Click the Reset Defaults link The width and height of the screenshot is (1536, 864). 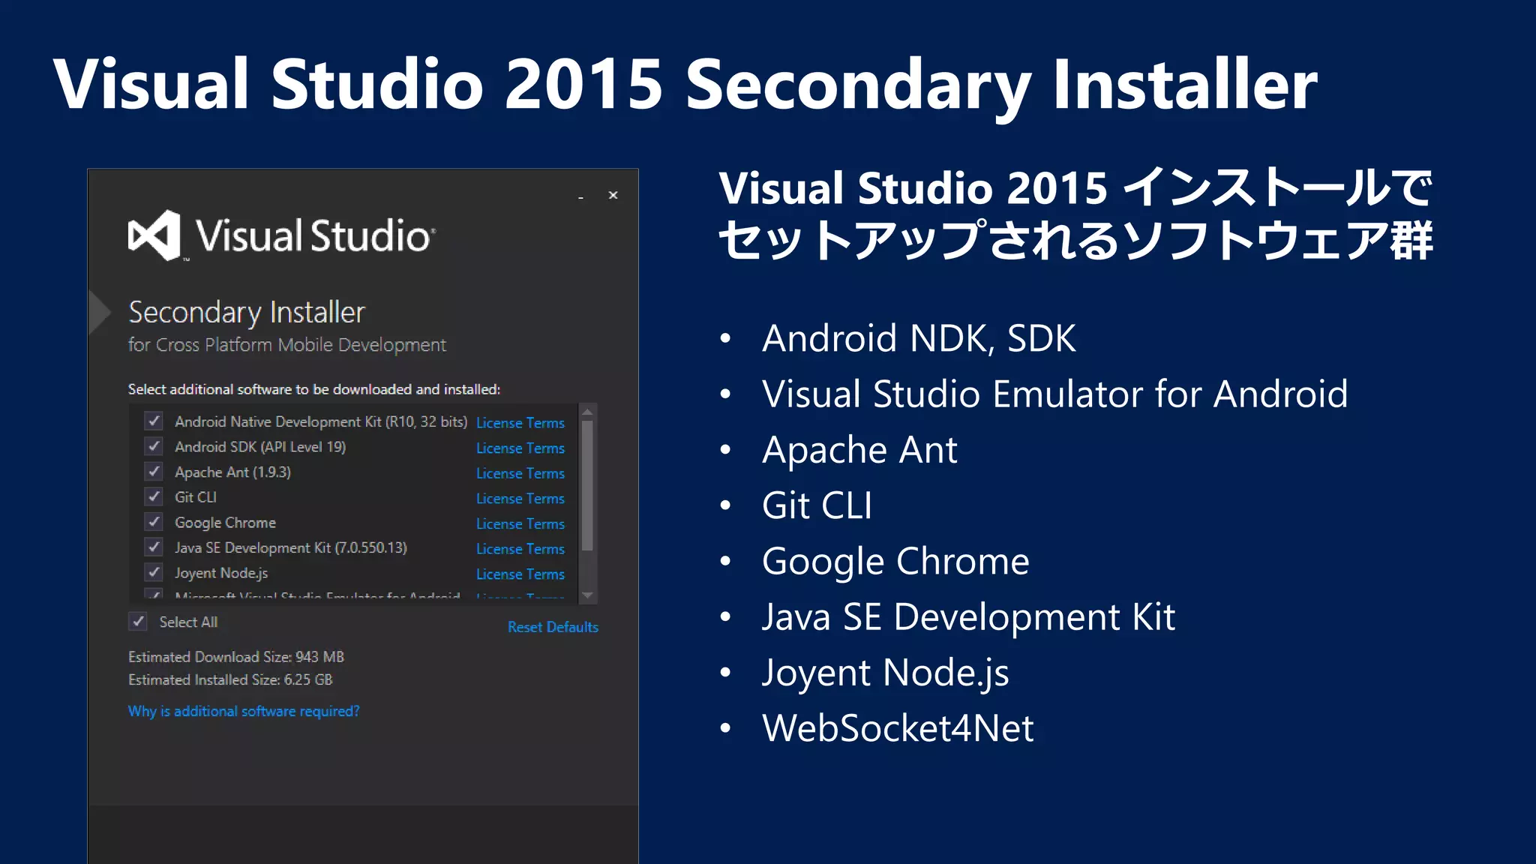coord(553,627)
